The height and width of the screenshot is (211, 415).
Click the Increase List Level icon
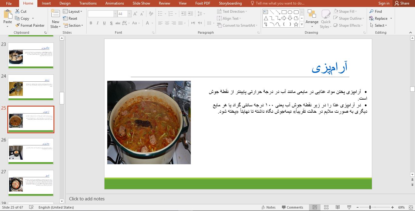pos(190,14)
